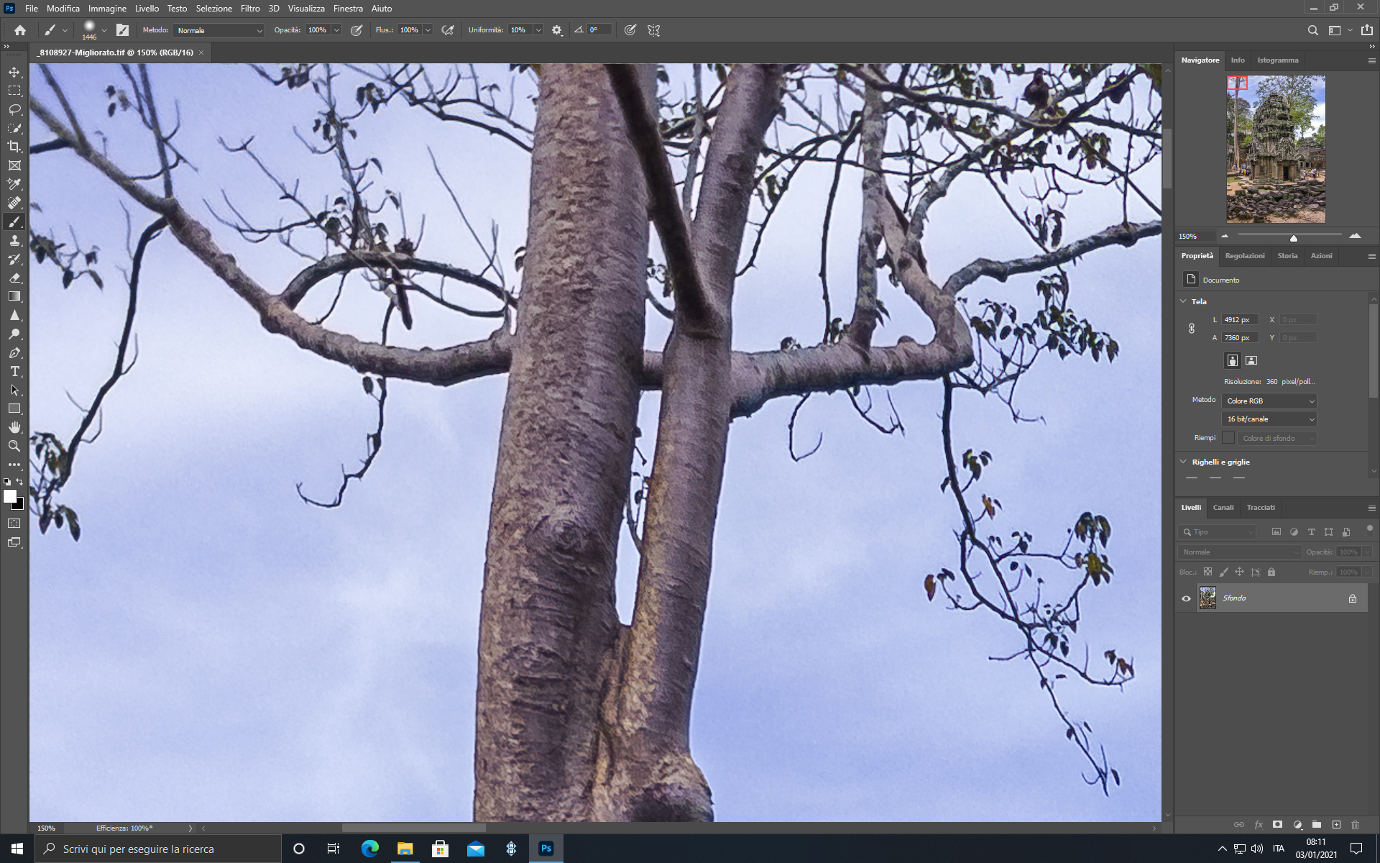Open the 16 bit/canale dropdown
The image size is (1380, 863).
tap(1269, 419)
